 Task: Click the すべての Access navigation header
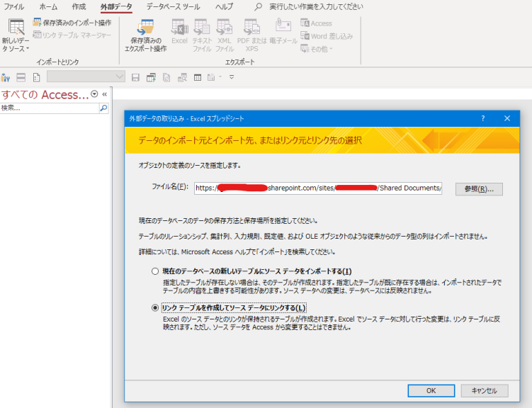pyautogui.click(x=45, y=94)
